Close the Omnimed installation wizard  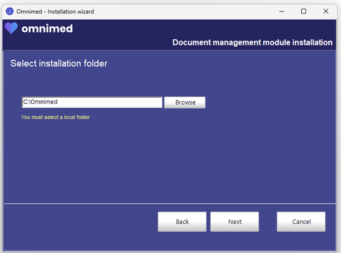pos(326,12)
